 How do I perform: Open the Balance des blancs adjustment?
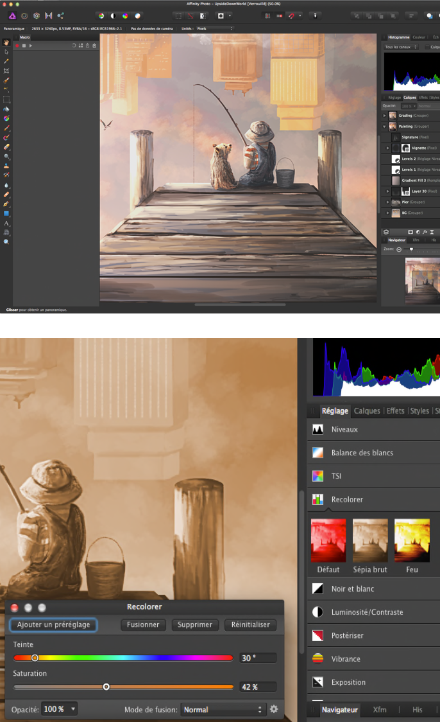click(x=373, y=453)
